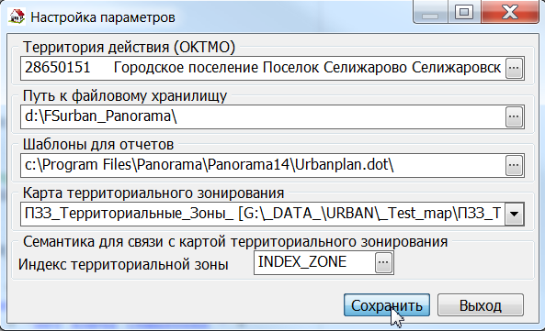Close the Настройка параметров dialog
Viewport: 545px width, 331px height.
click(510, 13)
